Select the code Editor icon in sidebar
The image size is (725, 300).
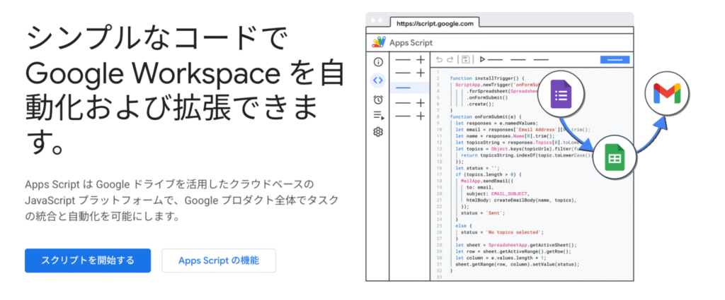tap(378, 80)
